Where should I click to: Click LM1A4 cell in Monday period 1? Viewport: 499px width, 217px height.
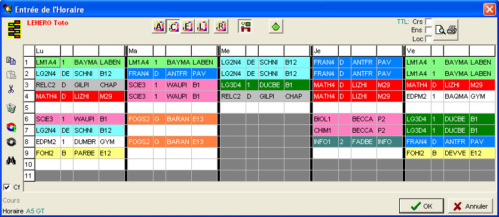click(48, 62)
